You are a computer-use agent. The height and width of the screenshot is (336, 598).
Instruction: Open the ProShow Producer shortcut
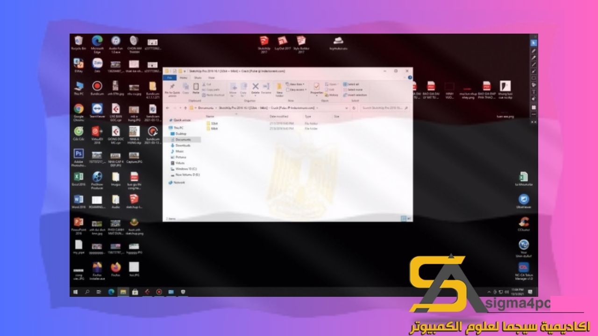(97, 180)
